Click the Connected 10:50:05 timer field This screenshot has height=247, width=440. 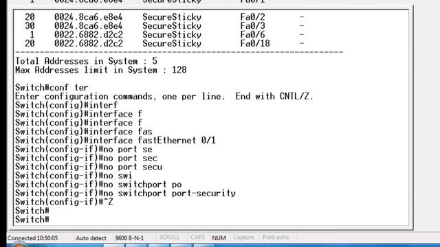[32, 238]
